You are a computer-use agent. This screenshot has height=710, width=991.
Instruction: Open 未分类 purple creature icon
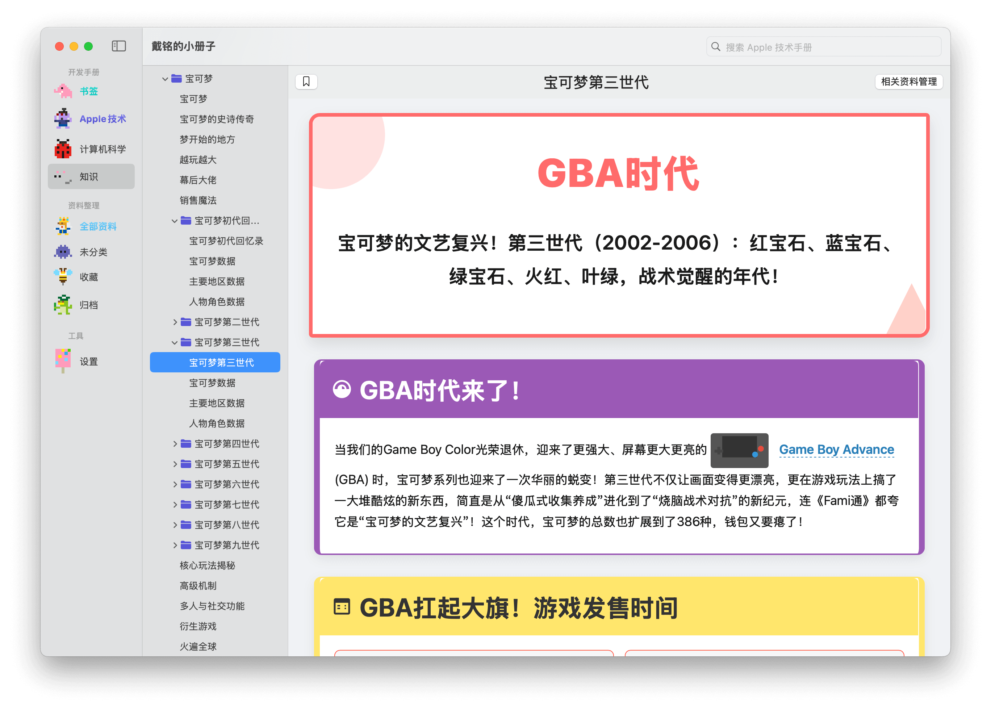point(63,252)
